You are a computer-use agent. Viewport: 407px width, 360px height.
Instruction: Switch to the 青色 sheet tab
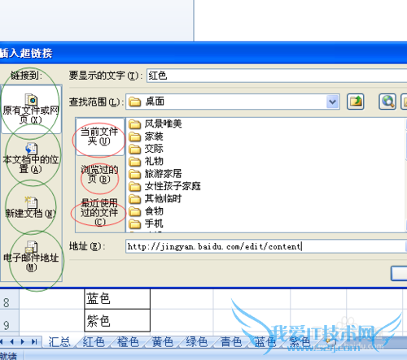[231, 342]
